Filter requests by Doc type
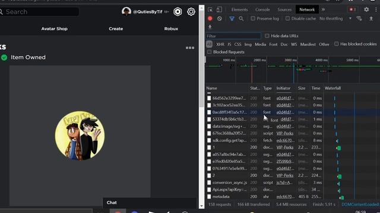This screenshot has width=380, height=213. [284, 44]
